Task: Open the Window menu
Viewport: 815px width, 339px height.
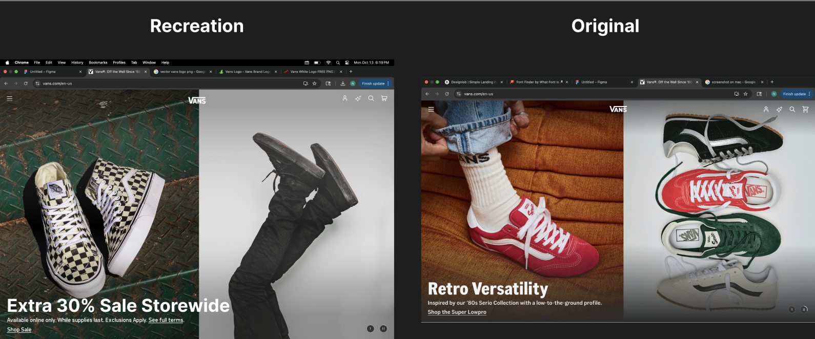Action: coord(149,62)
